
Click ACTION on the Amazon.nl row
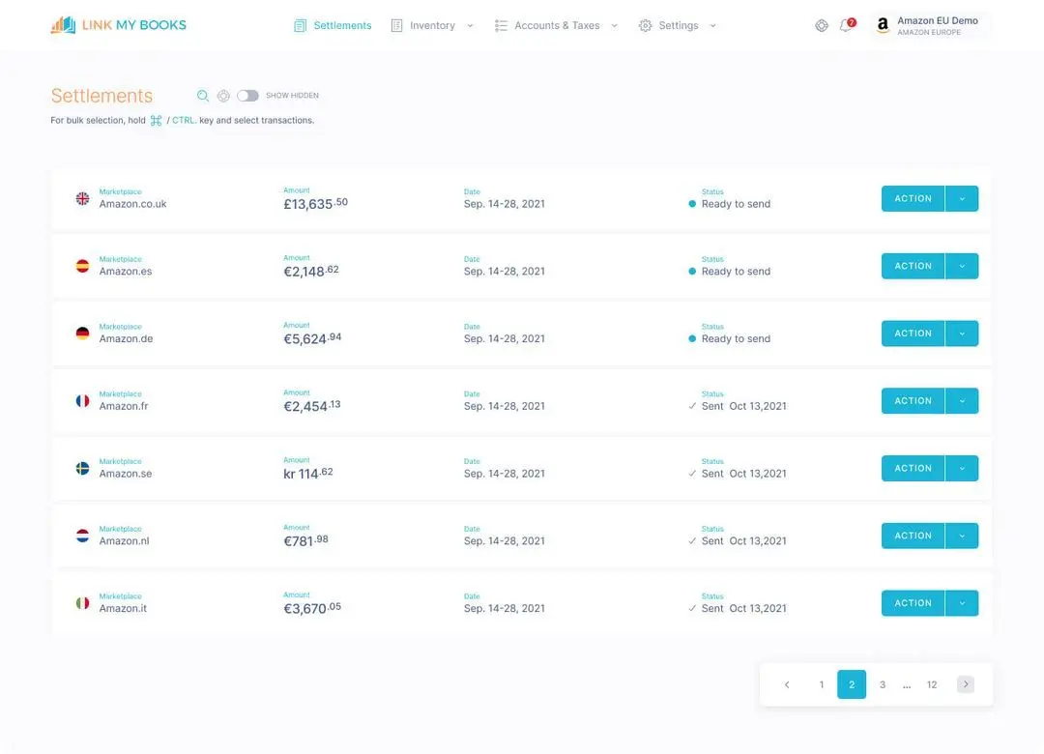tap(912, 535)
